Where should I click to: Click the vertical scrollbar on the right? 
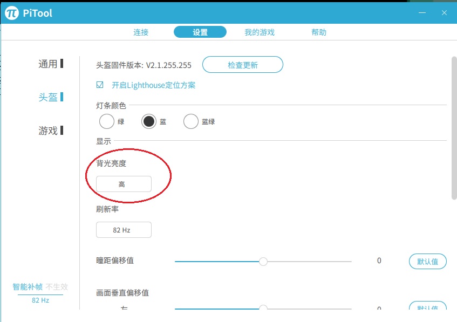[x=454, y=128]
